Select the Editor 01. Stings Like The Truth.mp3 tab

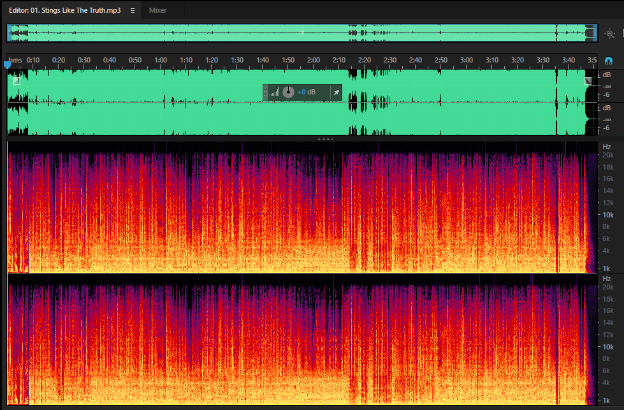pyautogui.click(x=65, y=10)
